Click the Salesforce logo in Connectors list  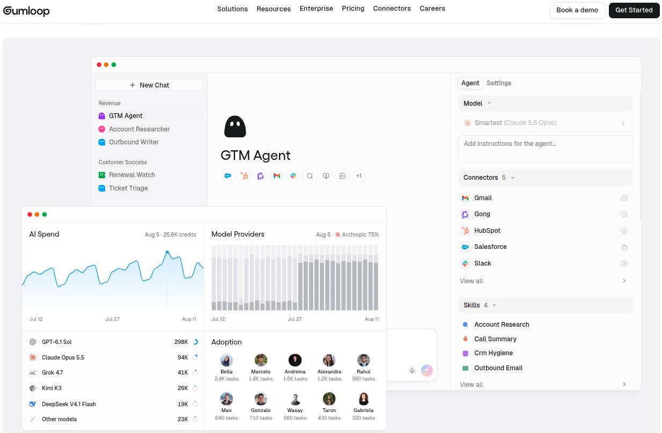pyautogui.click(x=465, y=247)
